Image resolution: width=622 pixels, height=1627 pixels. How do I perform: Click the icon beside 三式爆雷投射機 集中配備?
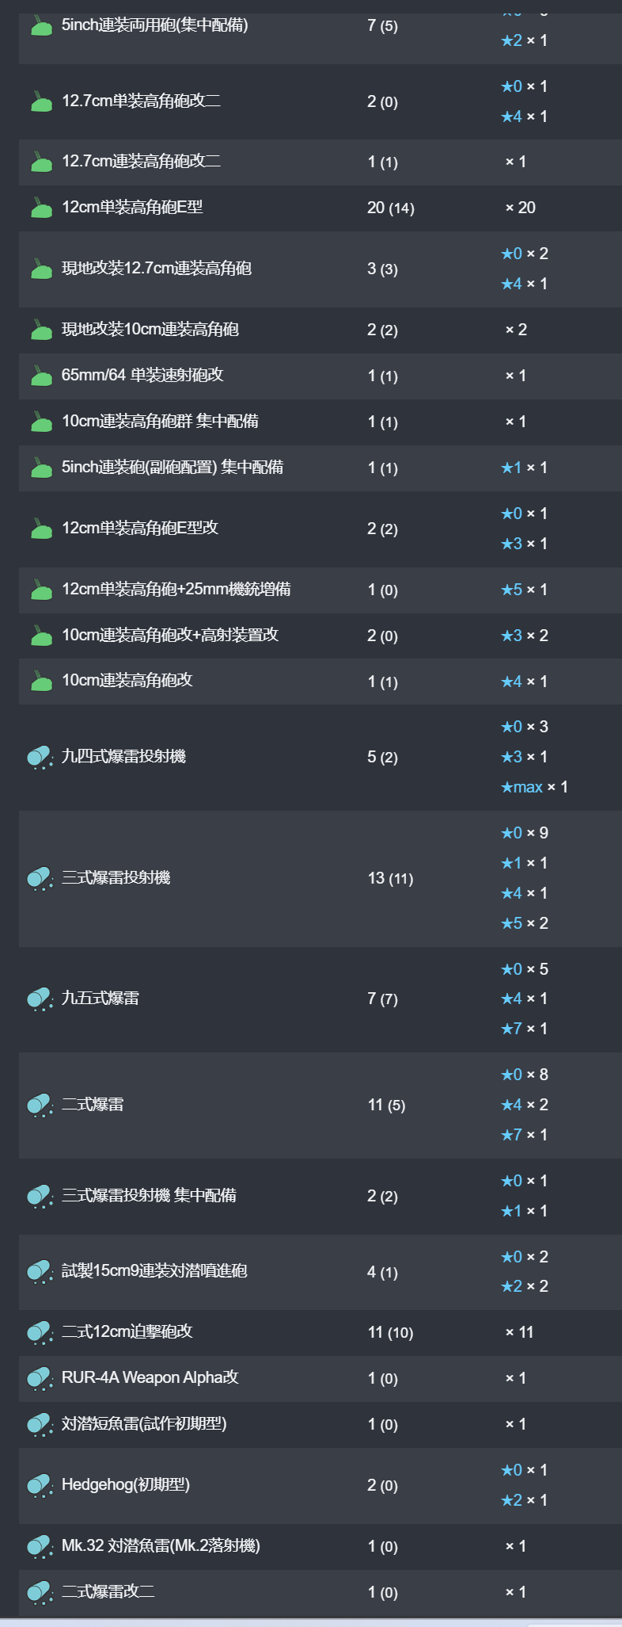click(40, 1197)
